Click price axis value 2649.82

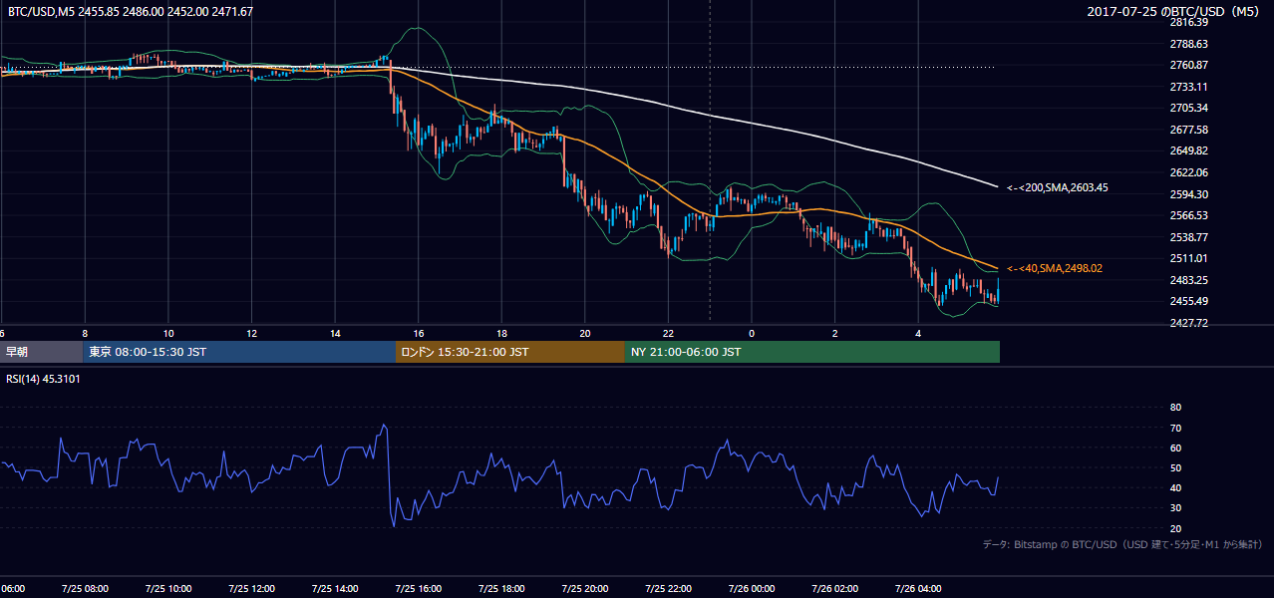(1188, 150)
